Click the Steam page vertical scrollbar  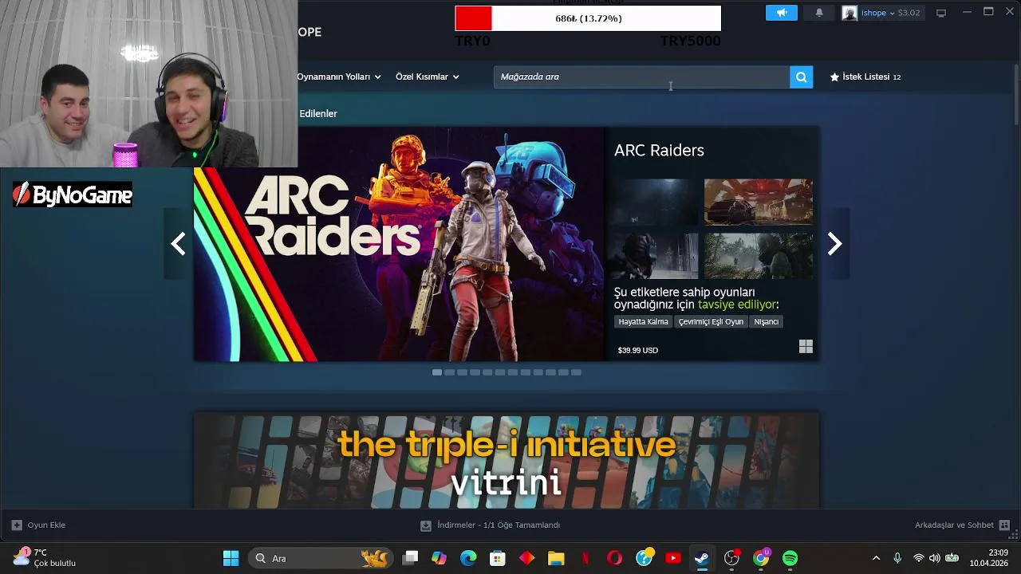tap(1016, 94)
